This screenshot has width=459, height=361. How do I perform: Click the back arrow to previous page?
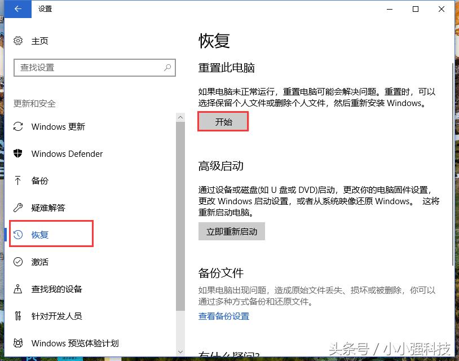[x=17, y=9]
